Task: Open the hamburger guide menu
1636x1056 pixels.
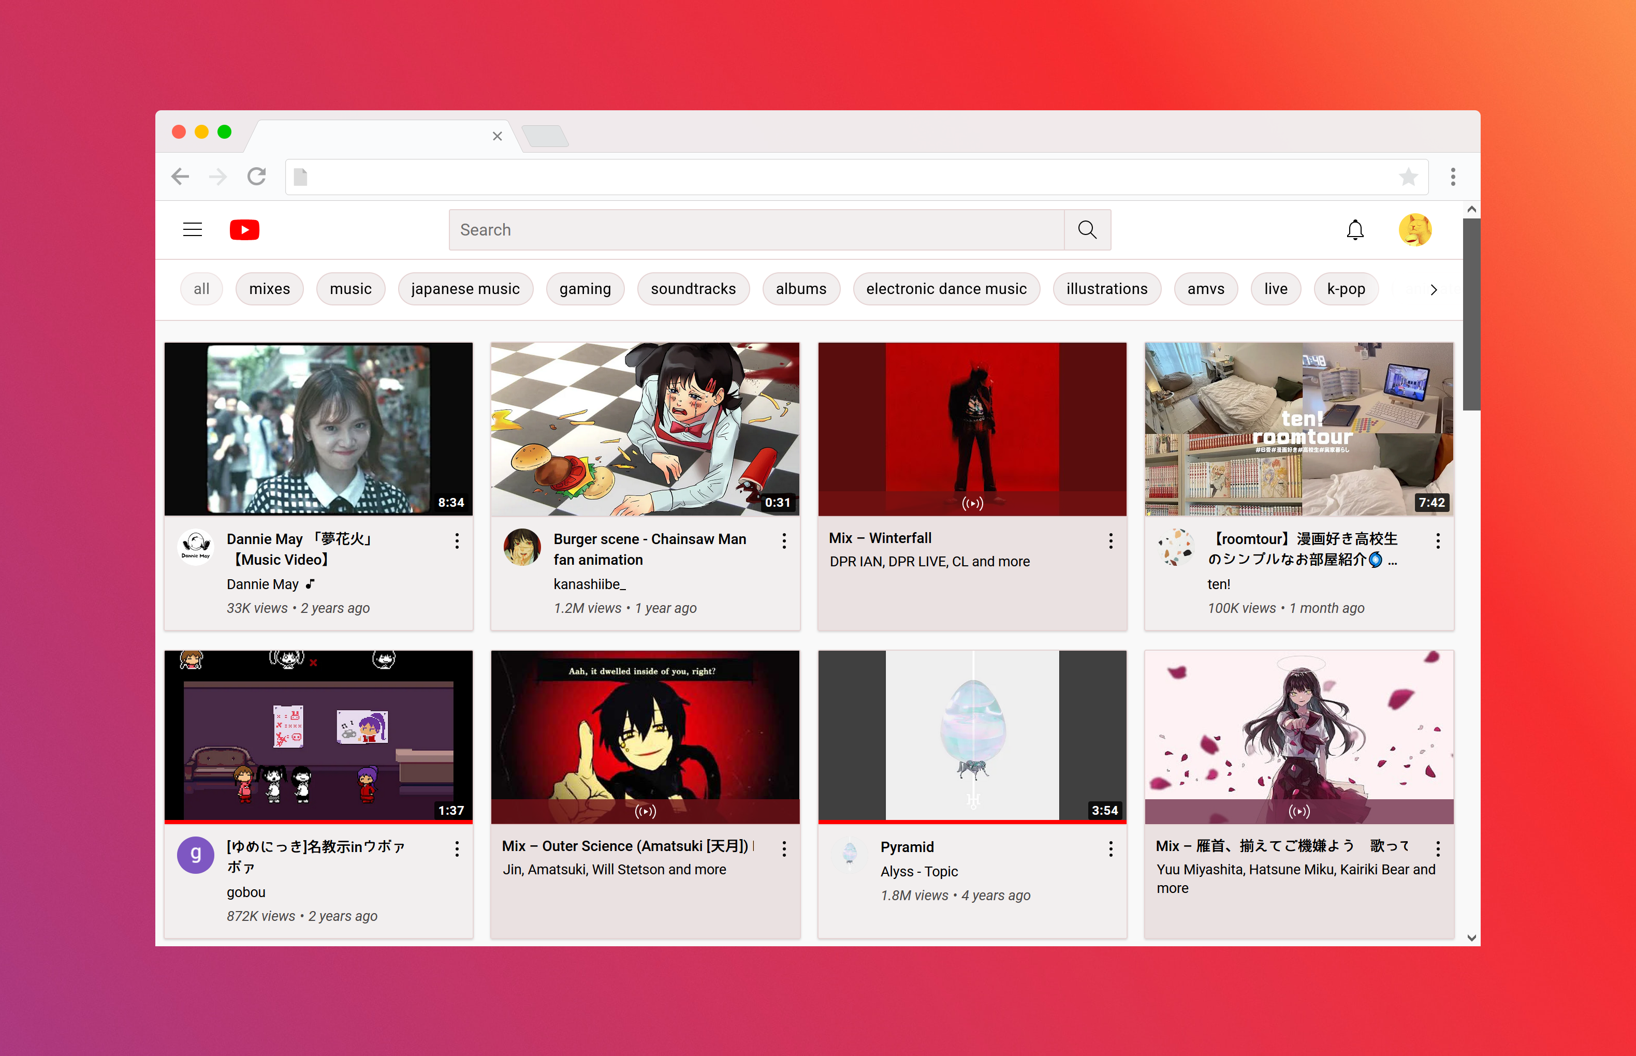Action: [x=192, y=230]
